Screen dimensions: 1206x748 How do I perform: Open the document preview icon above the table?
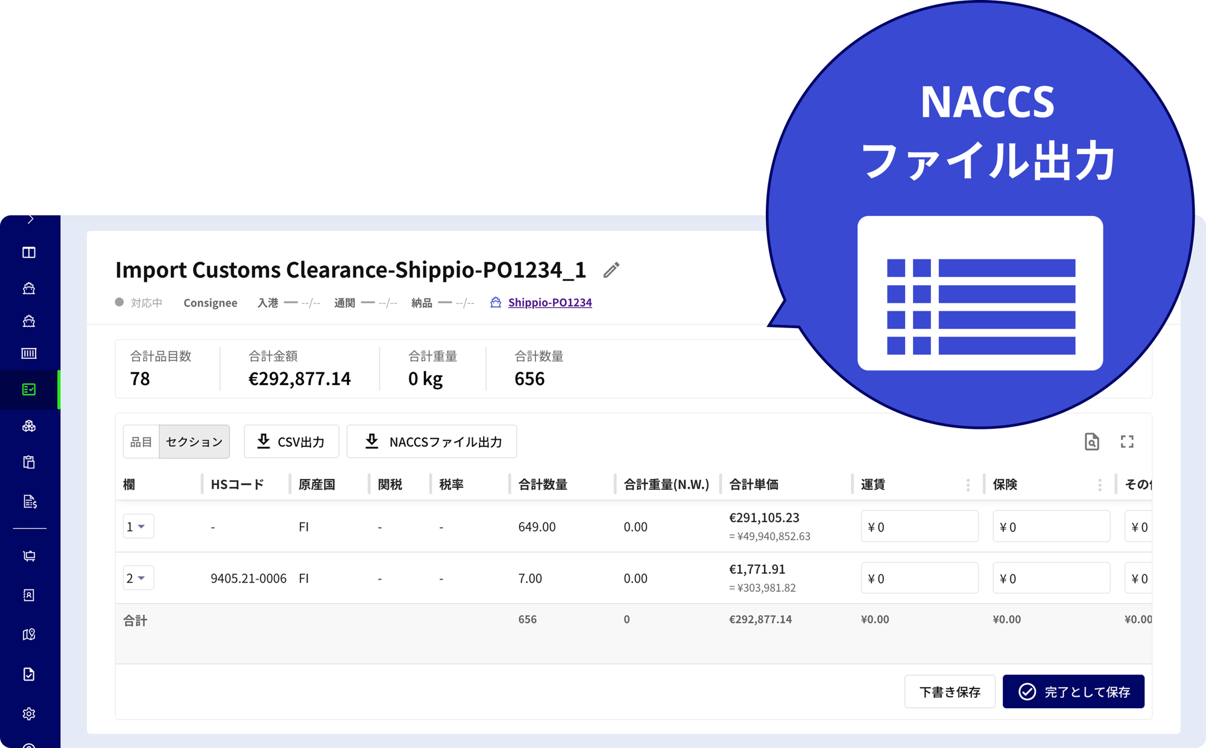1092,442
